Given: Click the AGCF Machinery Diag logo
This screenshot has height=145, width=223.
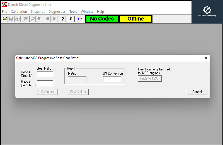Looking at the screenshot, I should 207,12.
